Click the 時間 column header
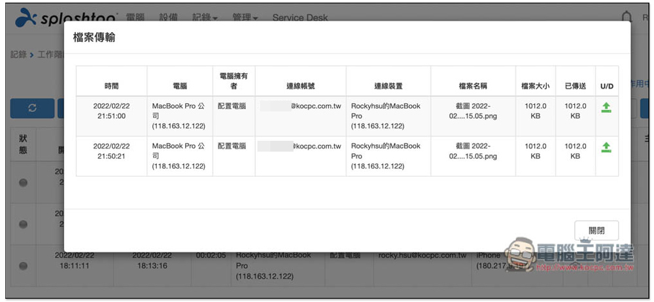Viewport: 654px width, 302px height. click(111, 86)
